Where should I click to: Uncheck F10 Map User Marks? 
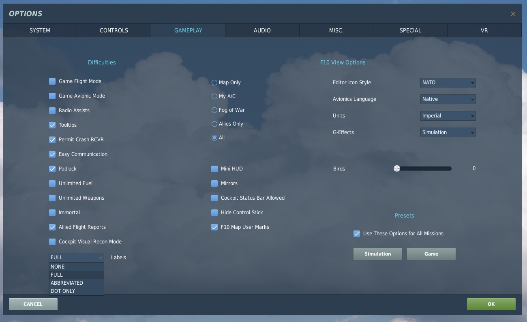(214, 227)
